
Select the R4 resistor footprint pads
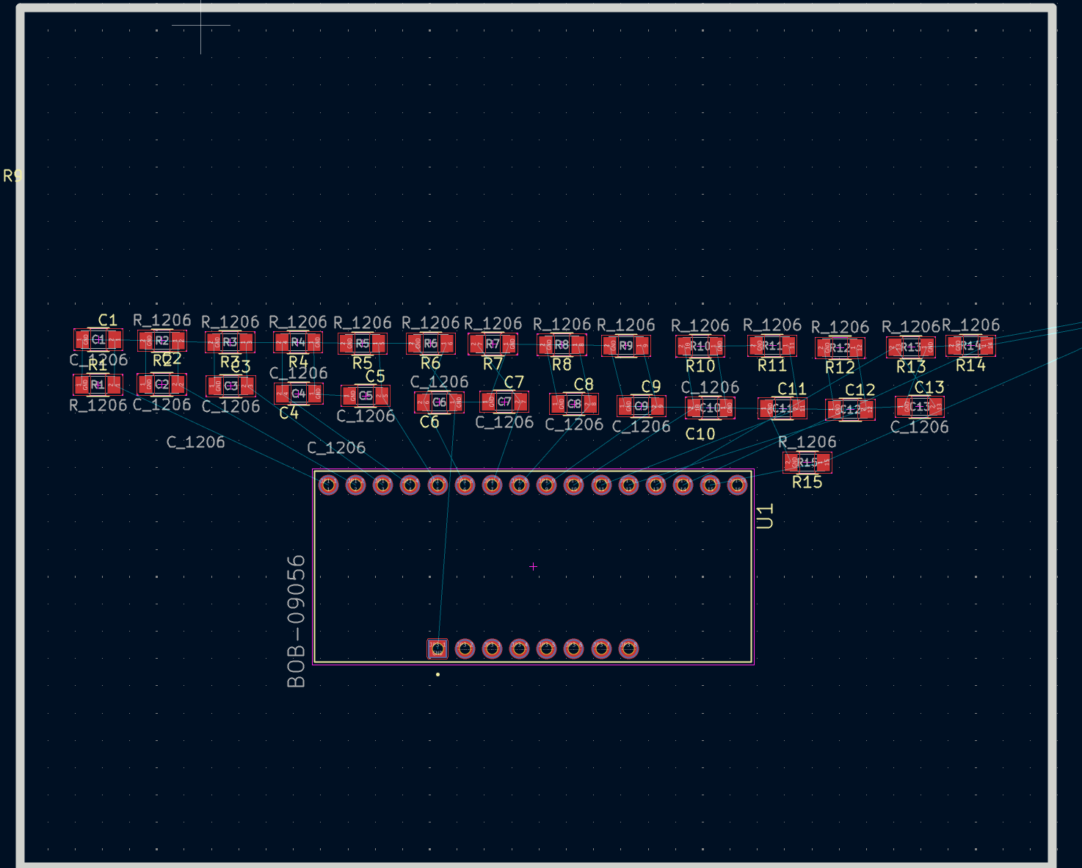pos(297,342)
